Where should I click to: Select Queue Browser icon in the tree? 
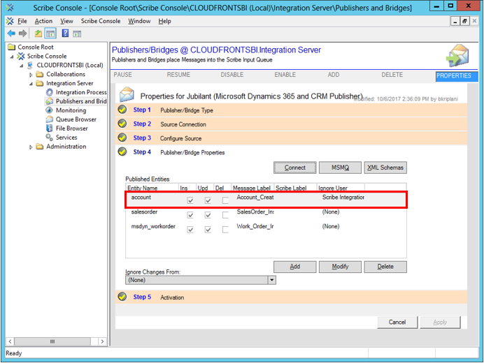[x=50, y=119]
